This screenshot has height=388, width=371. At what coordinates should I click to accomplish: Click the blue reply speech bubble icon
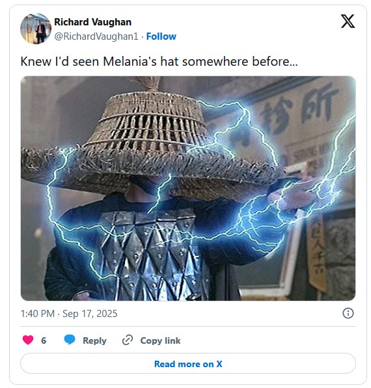(x=70, y=340)
